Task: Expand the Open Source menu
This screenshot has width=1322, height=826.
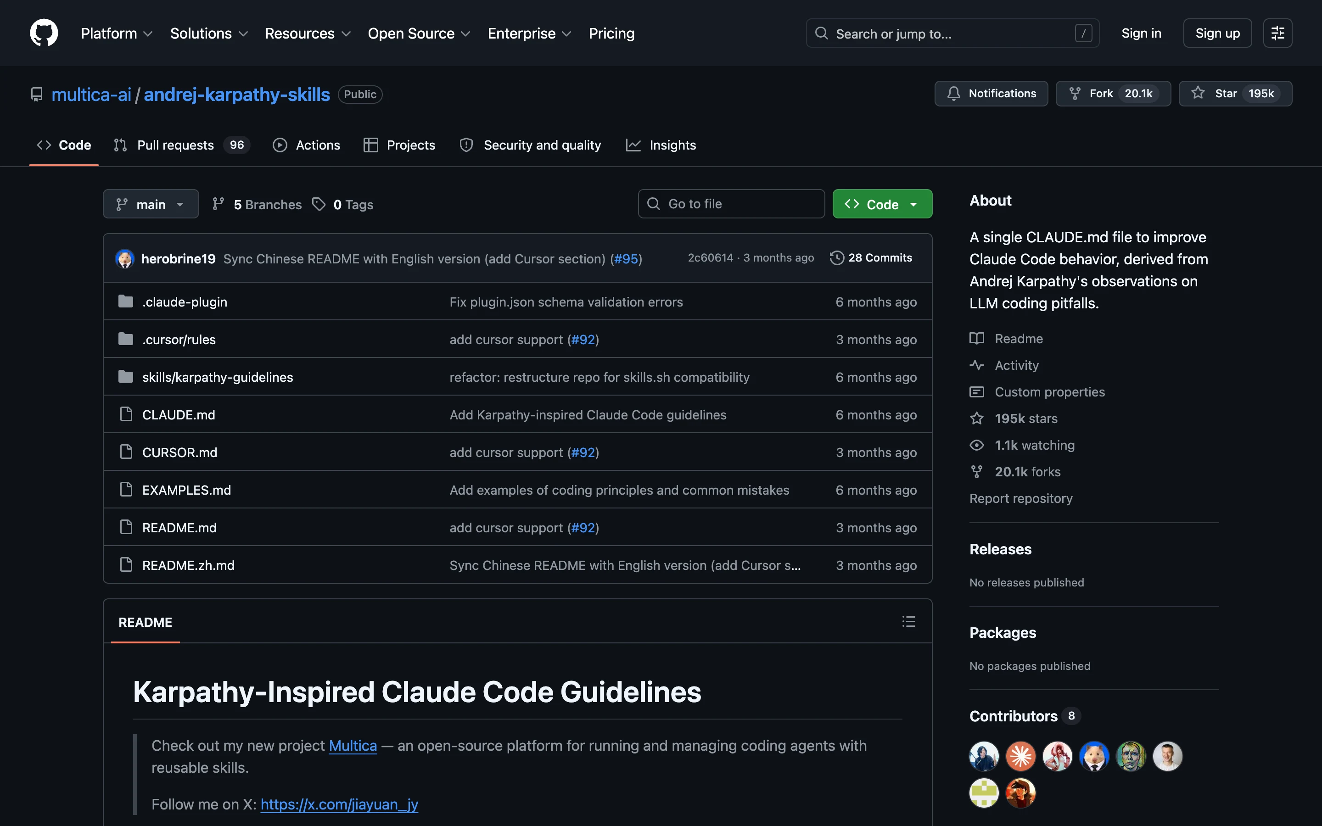Action: tap(419, 33)
